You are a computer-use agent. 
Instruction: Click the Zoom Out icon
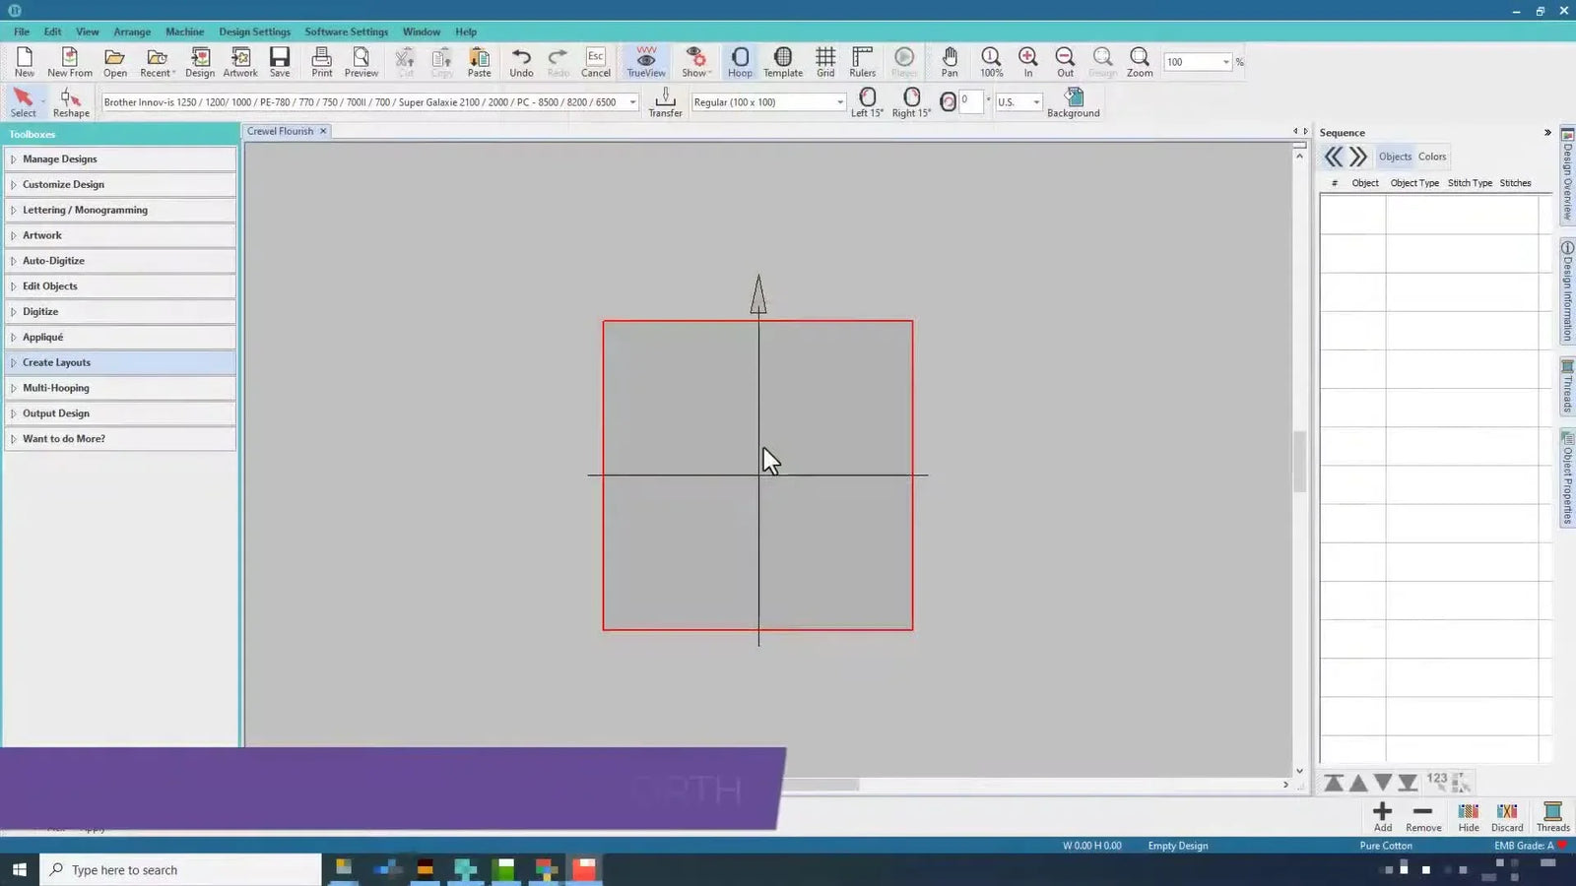click(x=1065, y=61)
